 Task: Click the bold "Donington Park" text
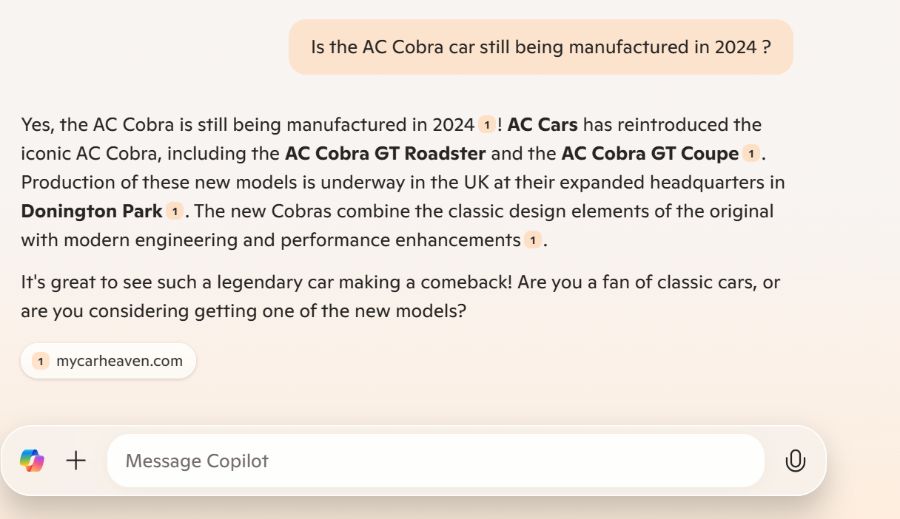point(92,211)
